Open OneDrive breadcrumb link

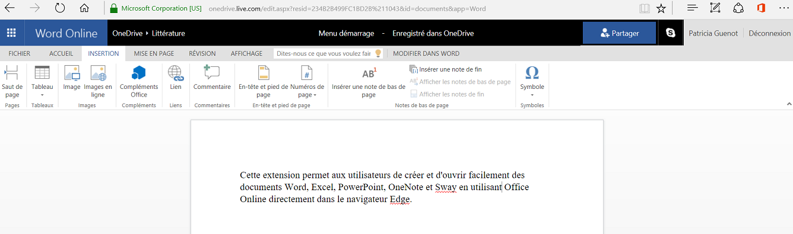128,33
